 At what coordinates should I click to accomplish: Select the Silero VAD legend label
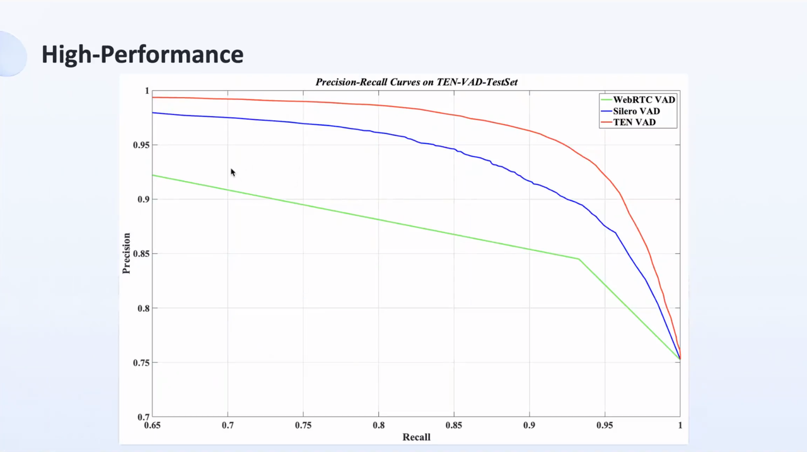637,111
